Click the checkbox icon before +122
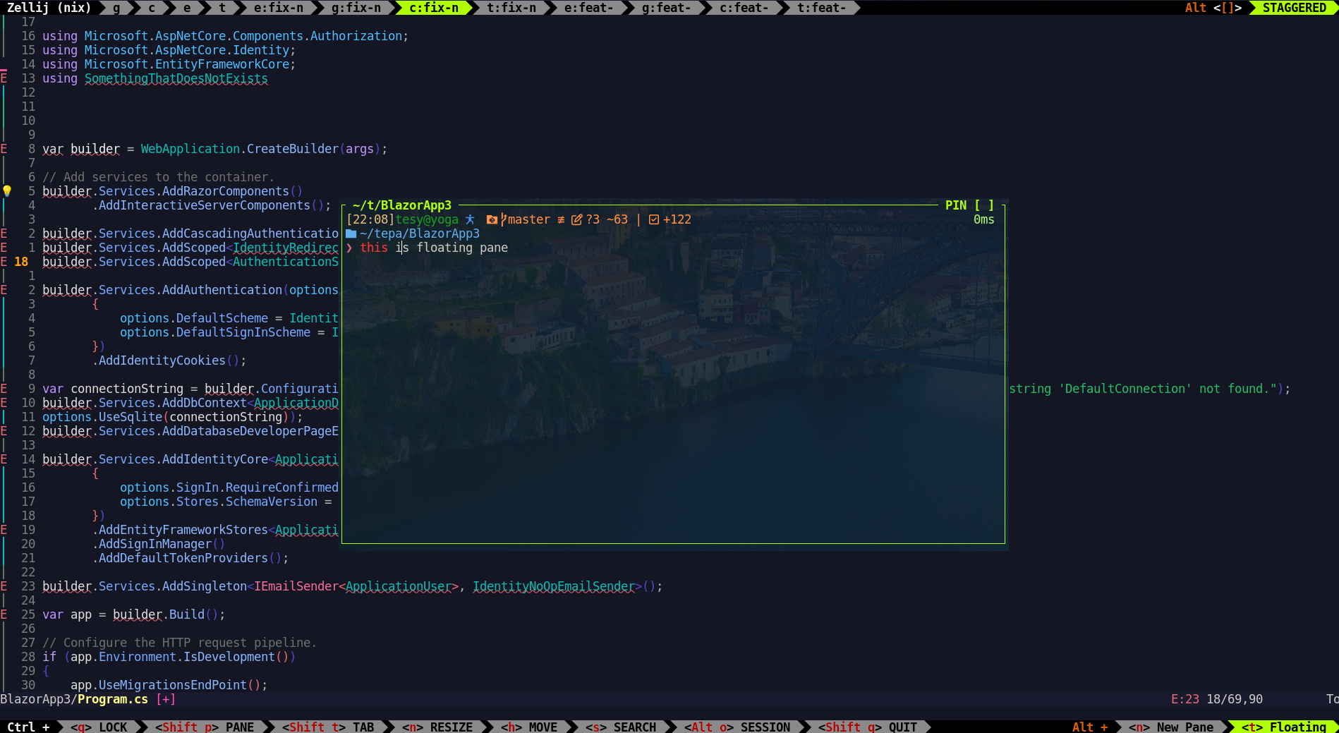This screenshot has width=1339, height=733. pyautogui.click(x=654, y=219)
